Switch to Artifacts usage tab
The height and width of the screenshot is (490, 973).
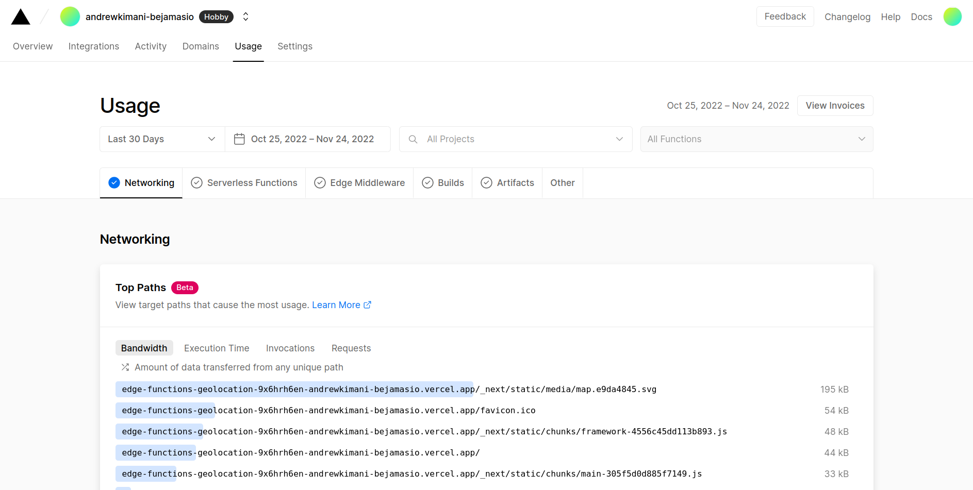point(507,183)
